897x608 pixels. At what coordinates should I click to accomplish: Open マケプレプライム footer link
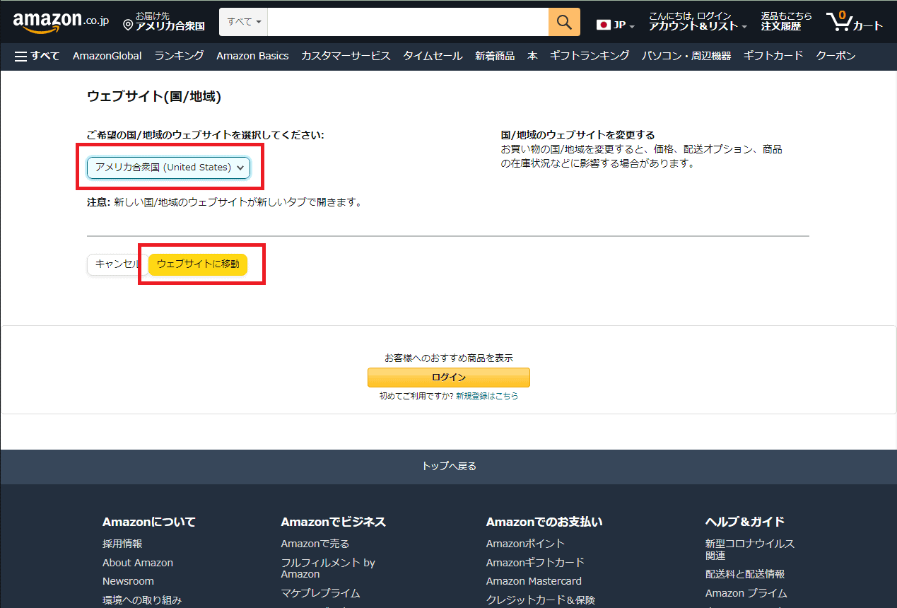tap(320, 593)
